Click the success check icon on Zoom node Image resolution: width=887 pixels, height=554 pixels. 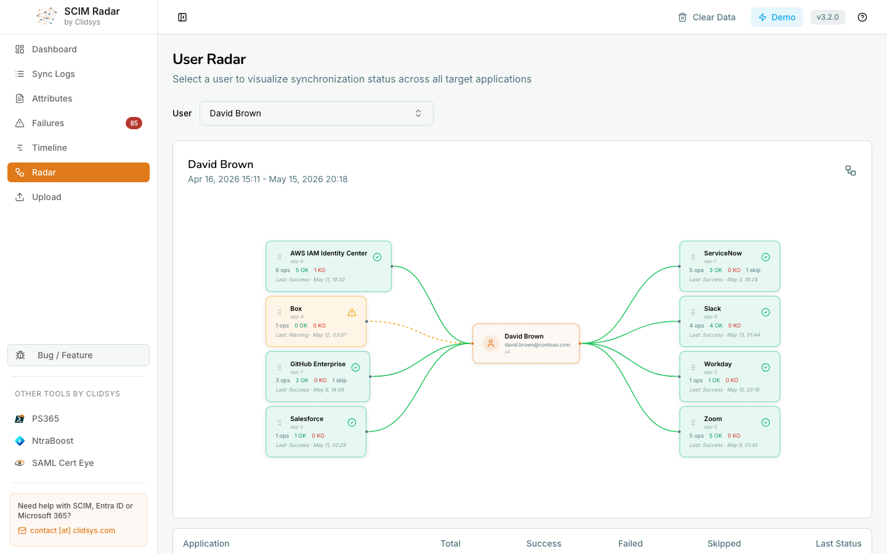766,422
